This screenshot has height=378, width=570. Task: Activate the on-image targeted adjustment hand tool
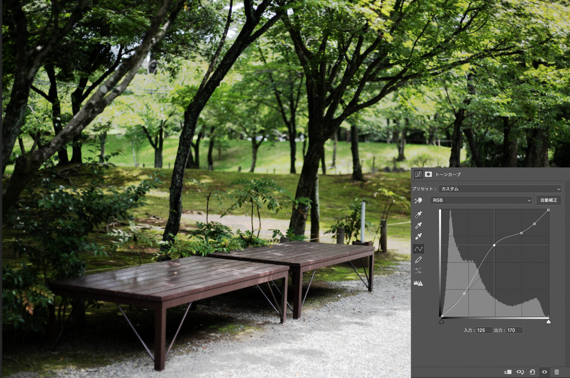coord(418,200)
